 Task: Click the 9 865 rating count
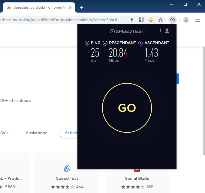(10, 187)
